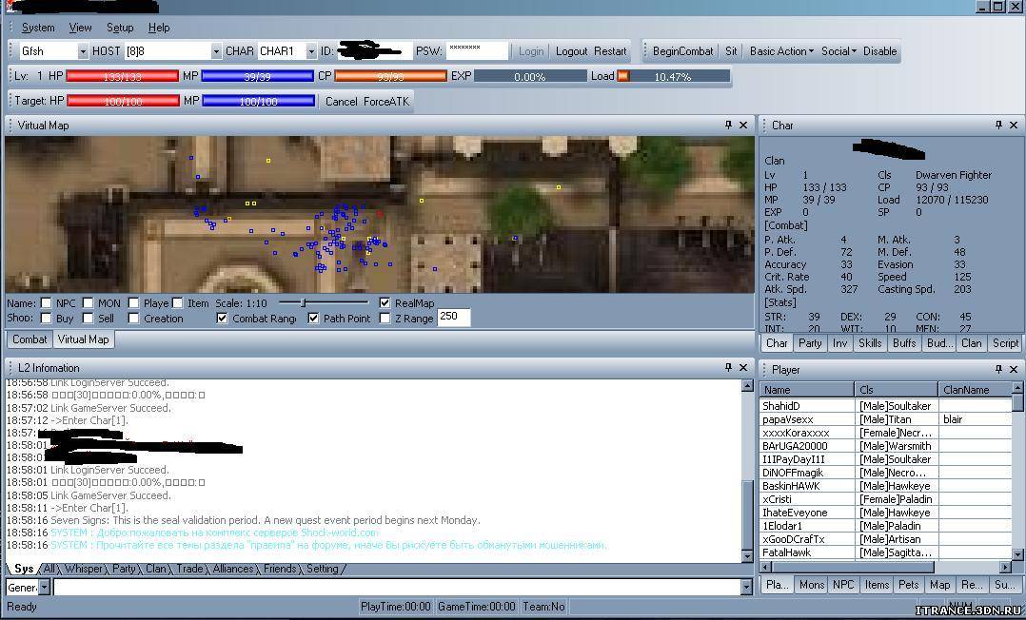Open the View menu
The image size is (1026, 620).
pyautogui.click(x=81, y=28)
